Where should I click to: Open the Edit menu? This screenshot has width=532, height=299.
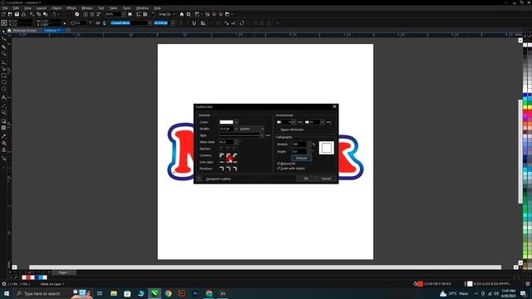[16, 8]
